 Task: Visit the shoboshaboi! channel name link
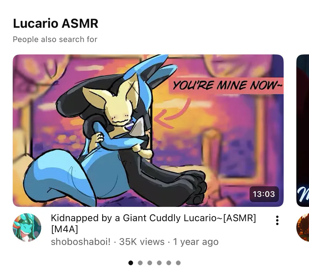[81, 242]
